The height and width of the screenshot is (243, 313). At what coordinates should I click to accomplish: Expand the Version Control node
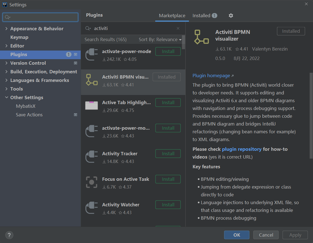[x=6, y=63]
